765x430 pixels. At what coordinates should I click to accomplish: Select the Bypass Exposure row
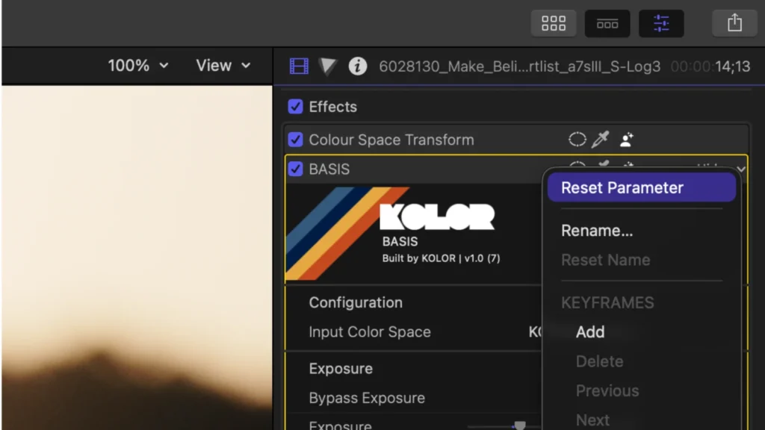click(414, 398)
